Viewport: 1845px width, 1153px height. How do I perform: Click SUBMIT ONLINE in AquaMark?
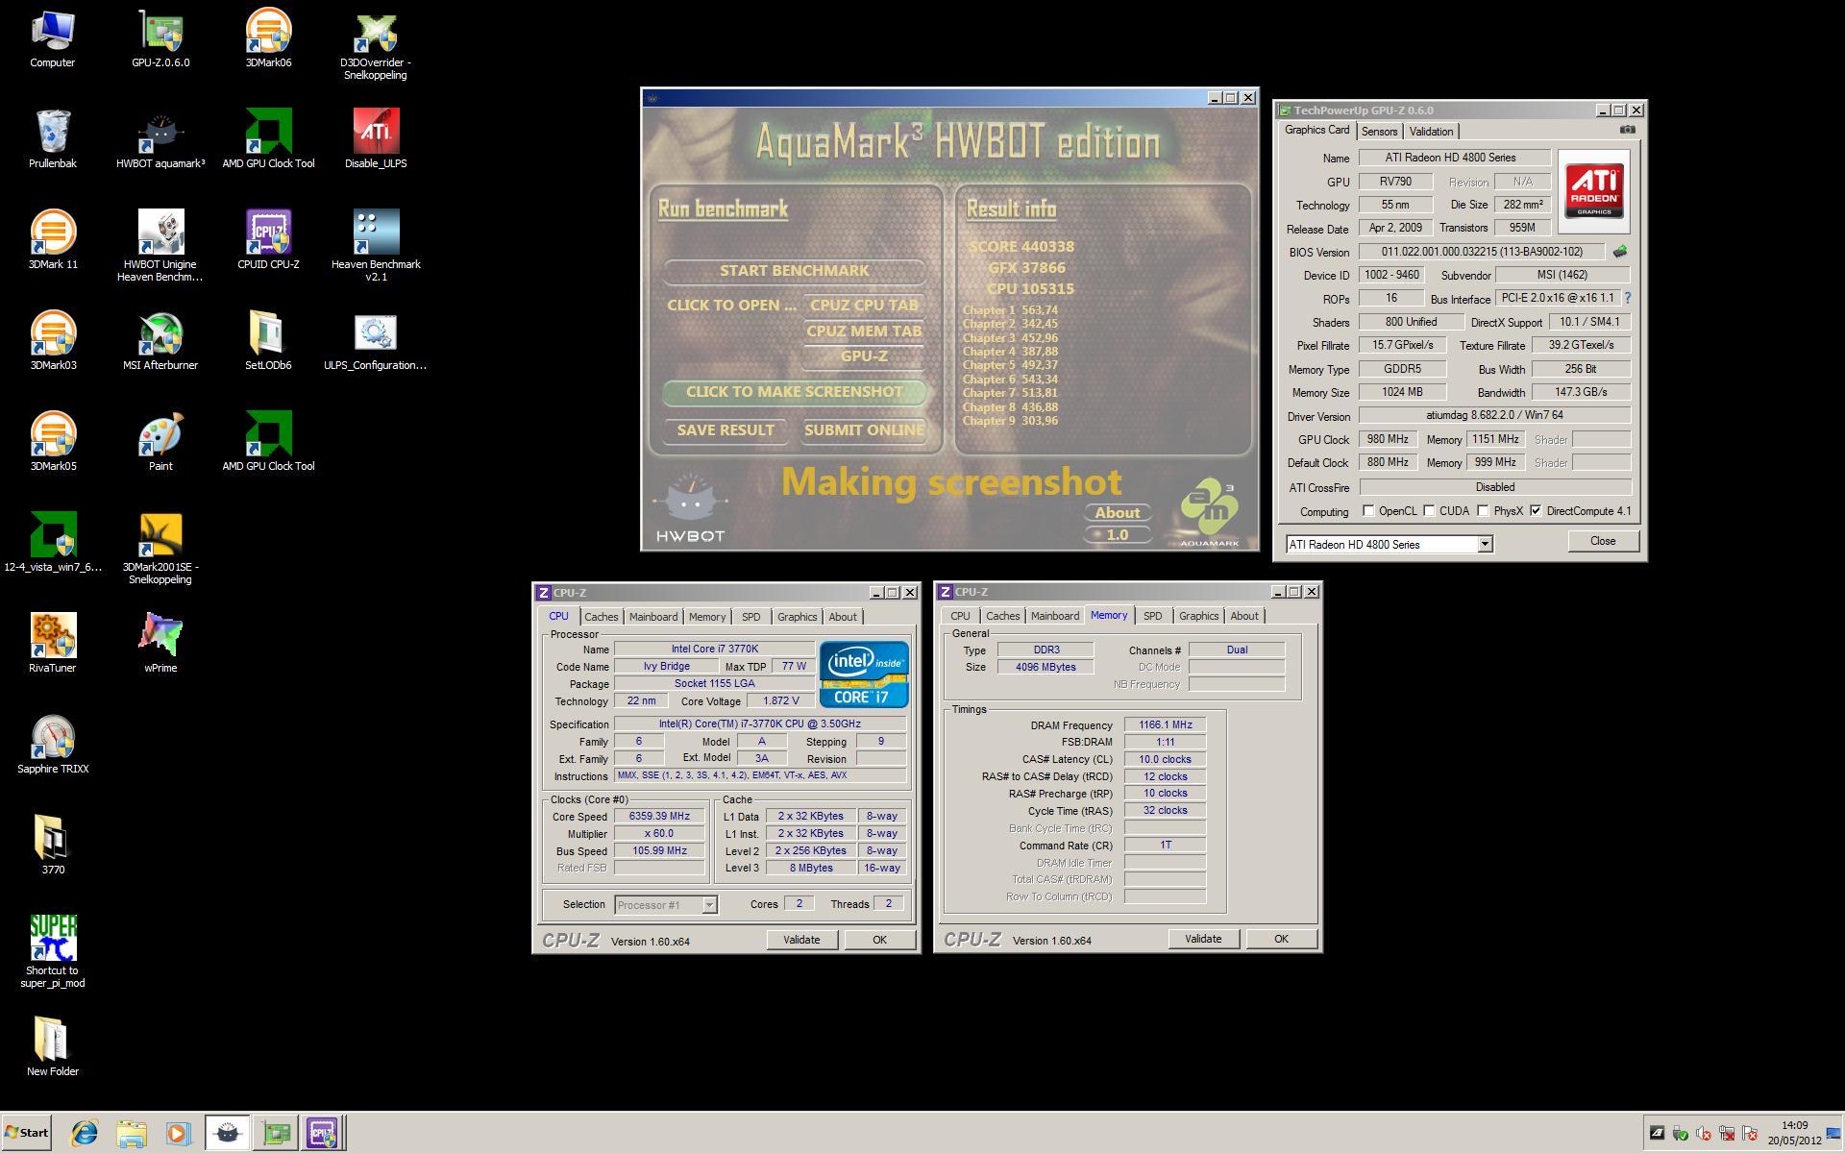864,430
